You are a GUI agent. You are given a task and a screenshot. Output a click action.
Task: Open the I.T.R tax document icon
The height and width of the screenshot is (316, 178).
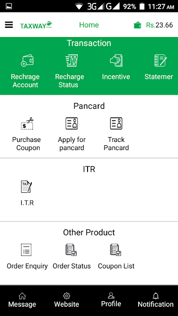(x=26, y=187)
